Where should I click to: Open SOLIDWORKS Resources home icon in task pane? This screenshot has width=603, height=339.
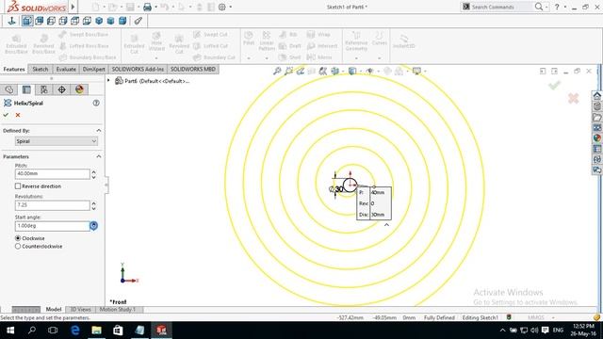click(x=596, y=96)
